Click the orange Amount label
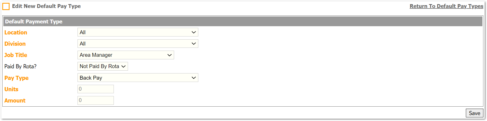 15,101
